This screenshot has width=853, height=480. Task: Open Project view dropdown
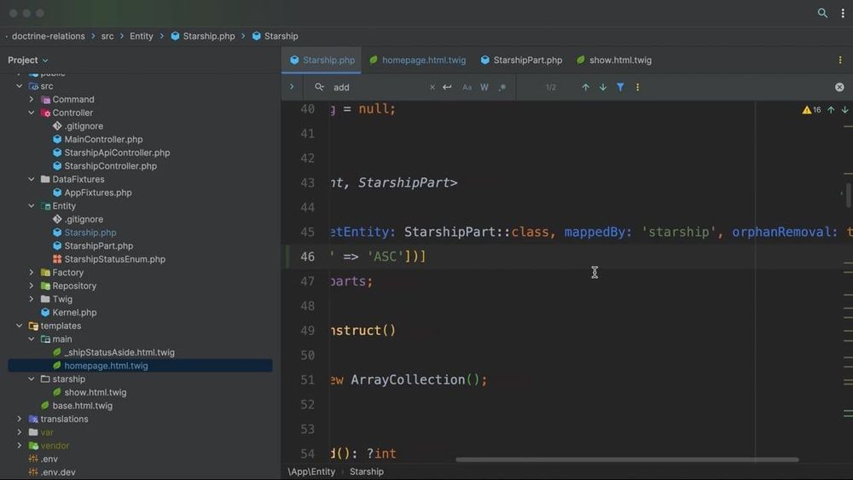coord(28,60)
